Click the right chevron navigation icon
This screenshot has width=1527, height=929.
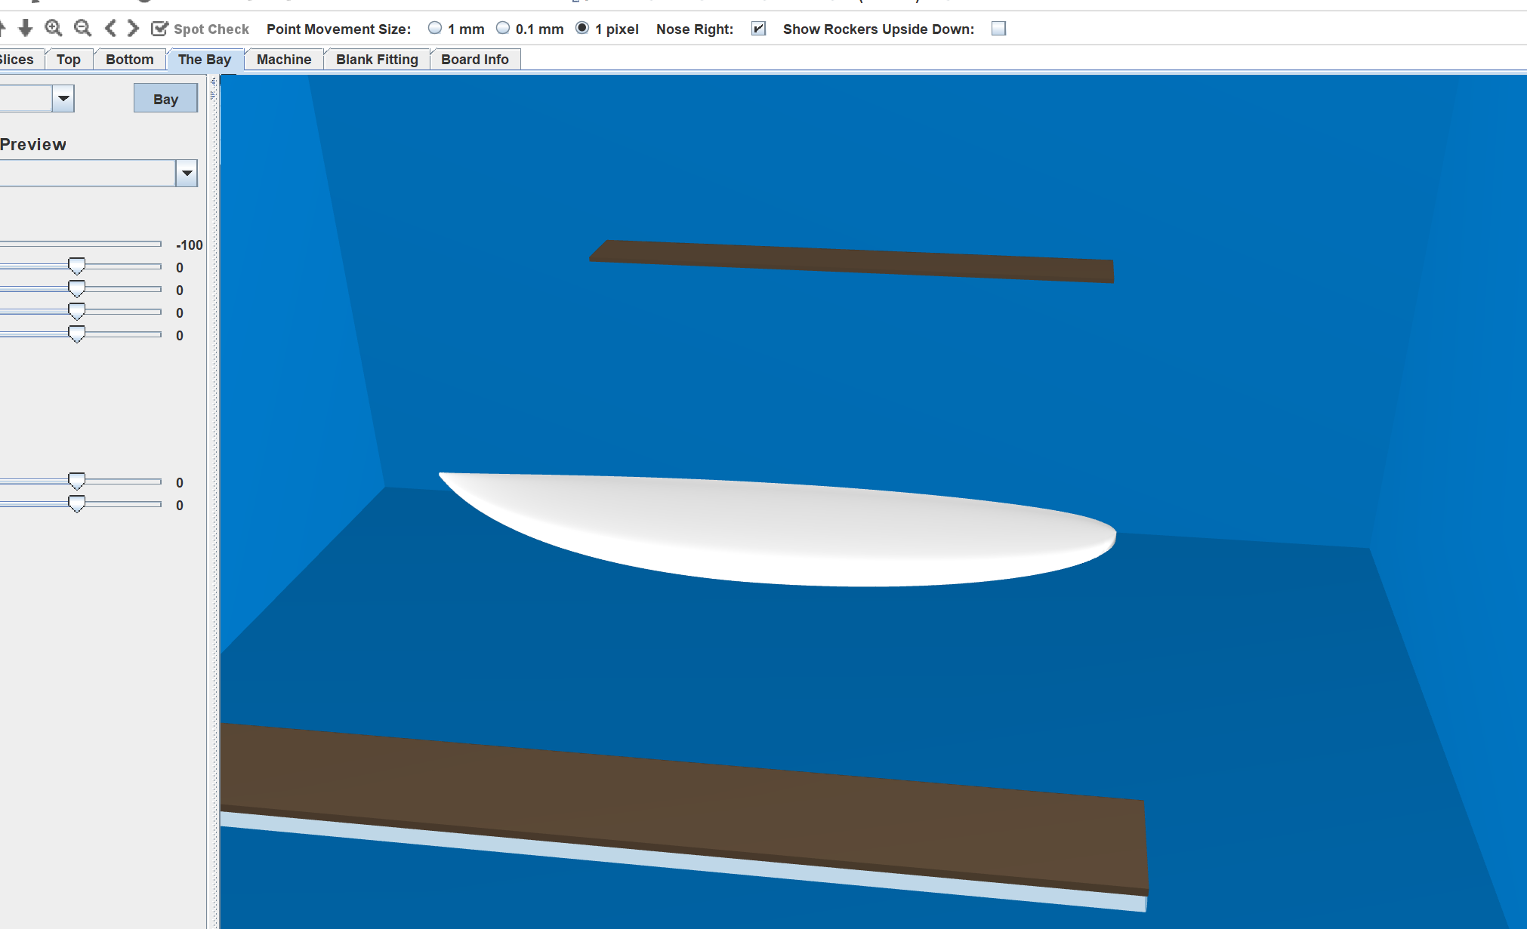coord(132,28)
